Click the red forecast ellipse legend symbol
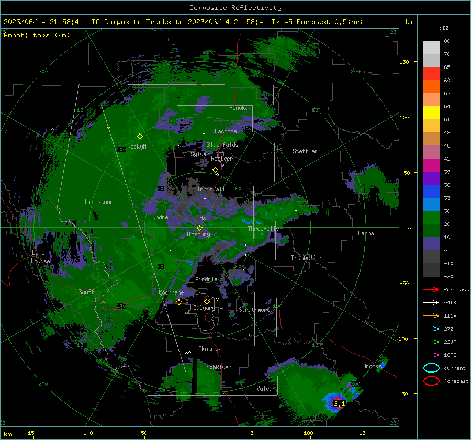The width and height of the screenshot is (471, 440). click(431, 381)
